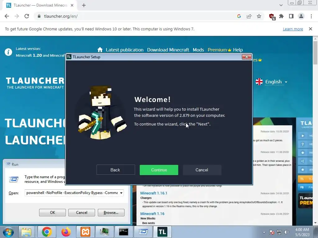
Task: Show hidden system tray icons
Action: (x=264, y=232)
